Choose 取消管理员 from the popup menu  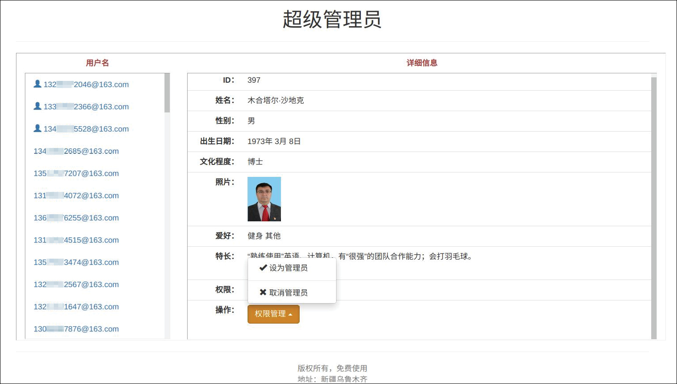tap(288, 293)
